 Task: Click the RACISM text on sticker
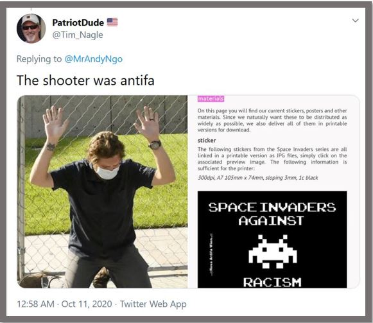pos(272,283)
